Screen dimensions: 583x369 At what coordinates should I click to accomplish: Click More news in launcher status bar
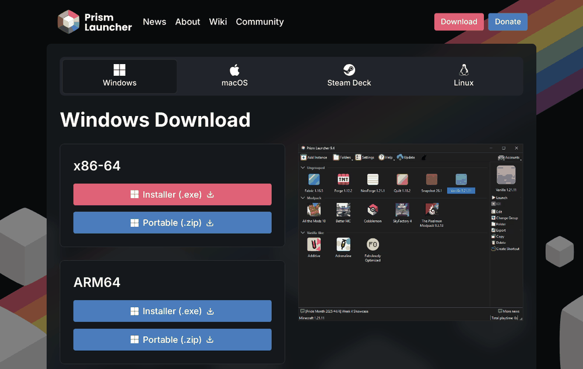pyautogui.click(x=508, y=311)
